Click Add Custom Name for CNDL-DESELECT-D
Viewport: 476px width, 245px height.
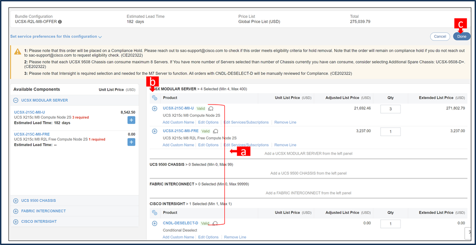pos(178,237)
